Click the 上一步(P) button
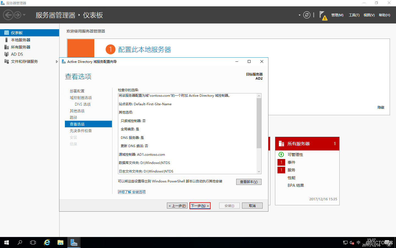This screenshot has width=396, height=248. pos(177,206)
